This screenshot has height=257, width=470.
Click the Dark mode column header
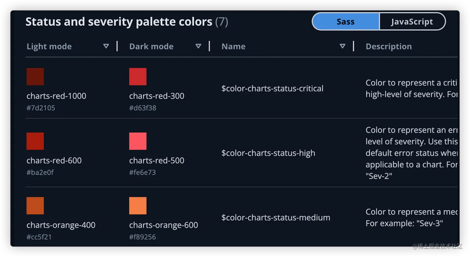click(151, 47)
